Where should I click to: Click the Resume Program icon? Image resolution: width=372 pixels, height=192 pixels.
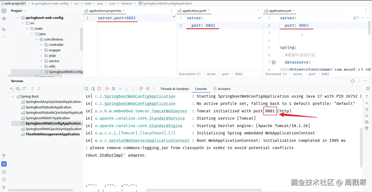click(x=107, y=89)
